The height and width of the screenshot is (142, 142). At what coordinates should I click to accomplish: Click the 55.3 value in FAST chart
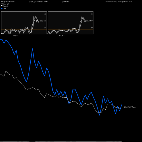point(41,21)
